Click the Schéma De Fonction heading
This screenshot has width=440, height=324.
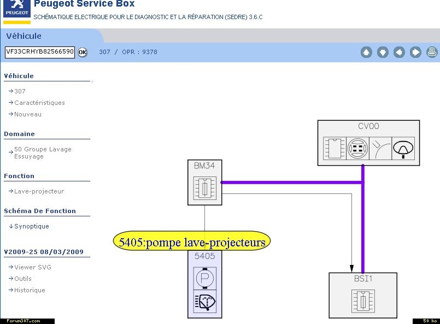tap(40, 211)
